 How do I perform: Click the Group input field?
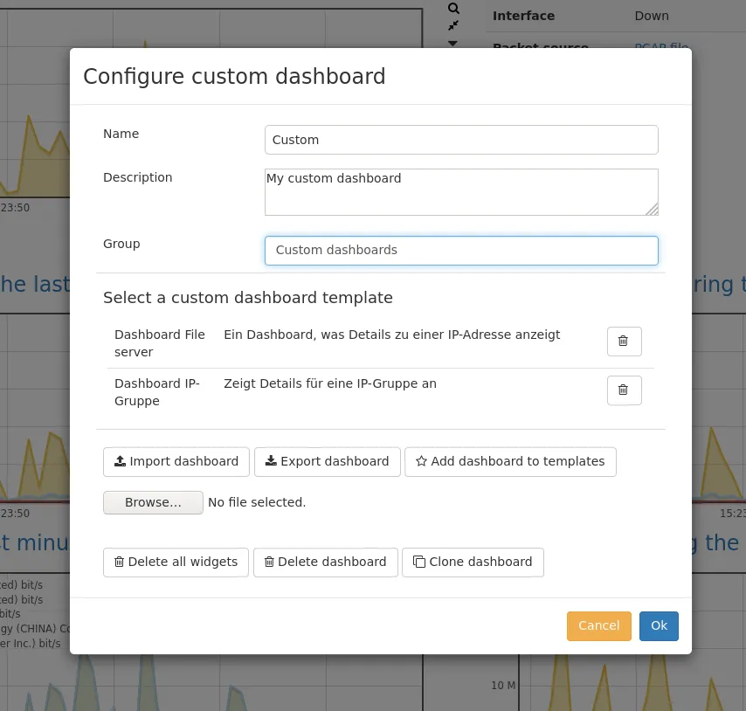point(460,250)
